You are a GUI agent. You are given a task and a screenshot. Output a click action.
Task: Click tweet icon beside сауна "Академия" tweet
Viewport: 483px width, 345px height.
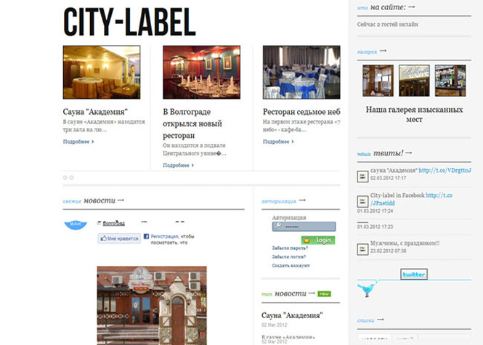coord(362,174)
